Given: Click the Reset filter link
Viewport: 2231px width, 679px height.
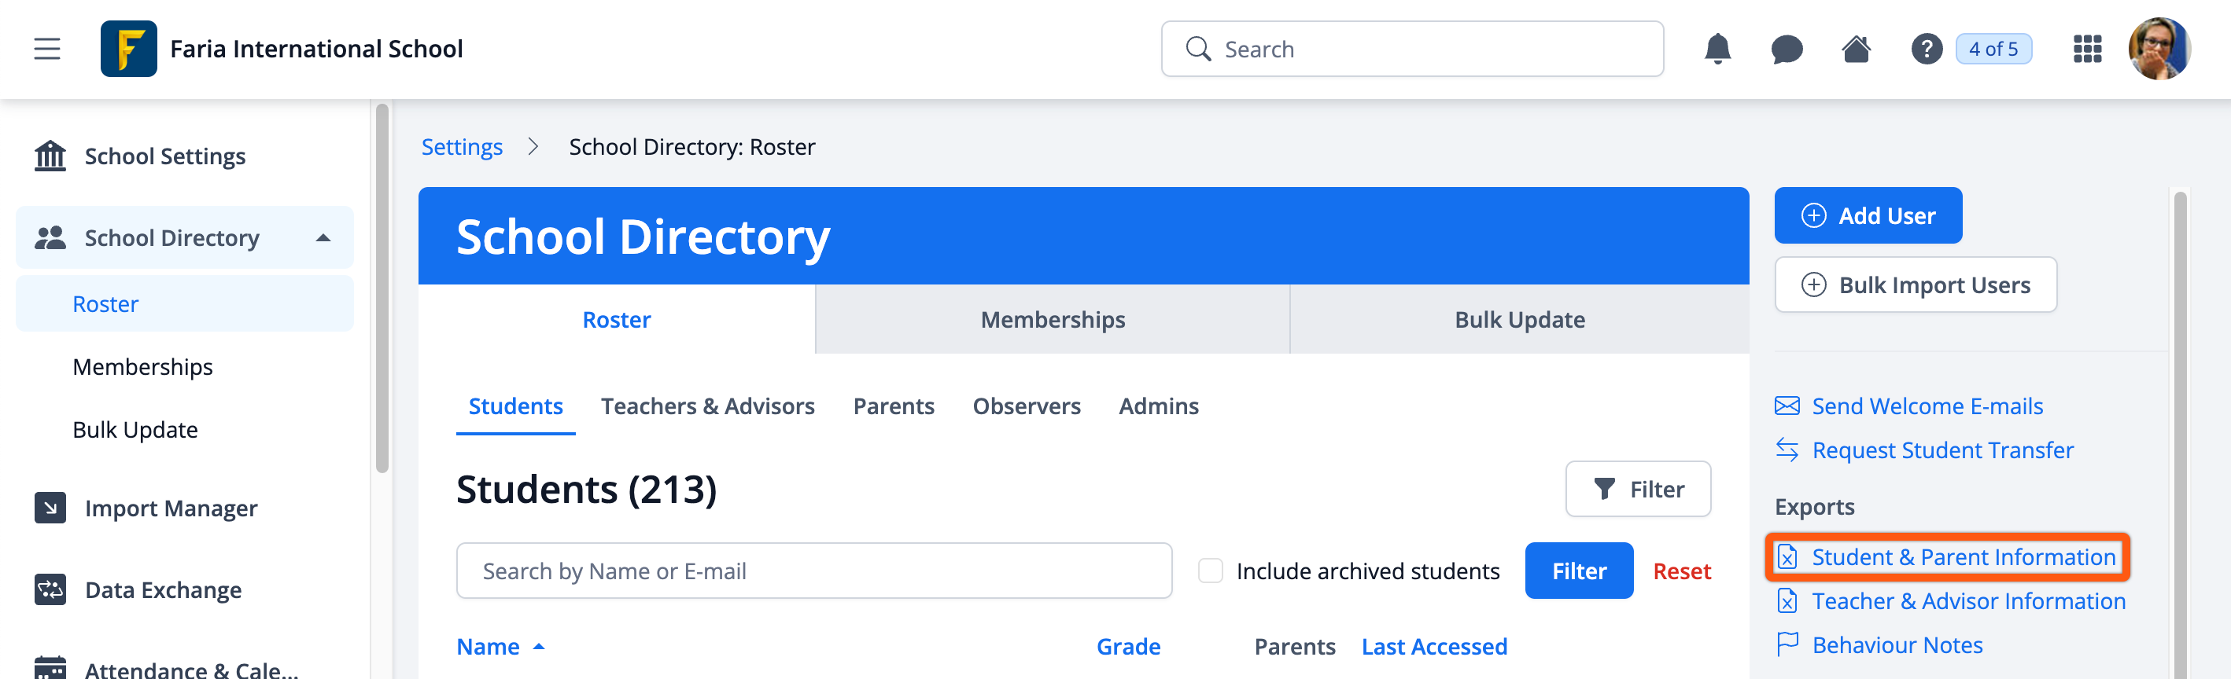Looking at the screenshot, I should [1681, 571].
